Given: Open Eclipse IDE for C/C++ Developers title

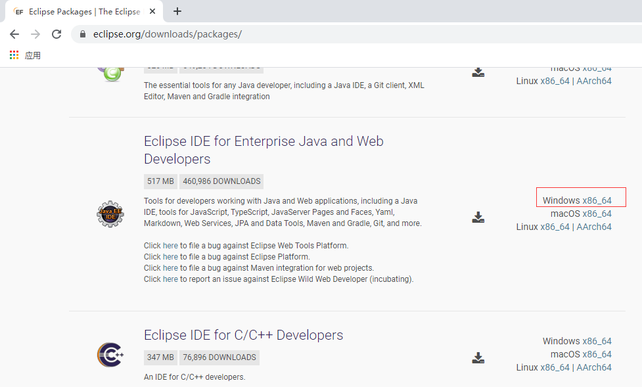Looking at the screenshot, I should click(244, 335).
